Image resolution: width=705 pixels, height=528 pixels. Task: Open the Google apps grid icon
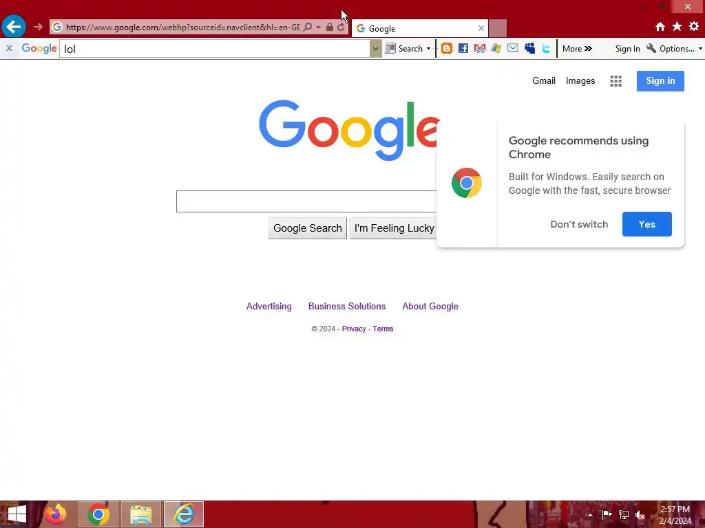tap(615, 81)
